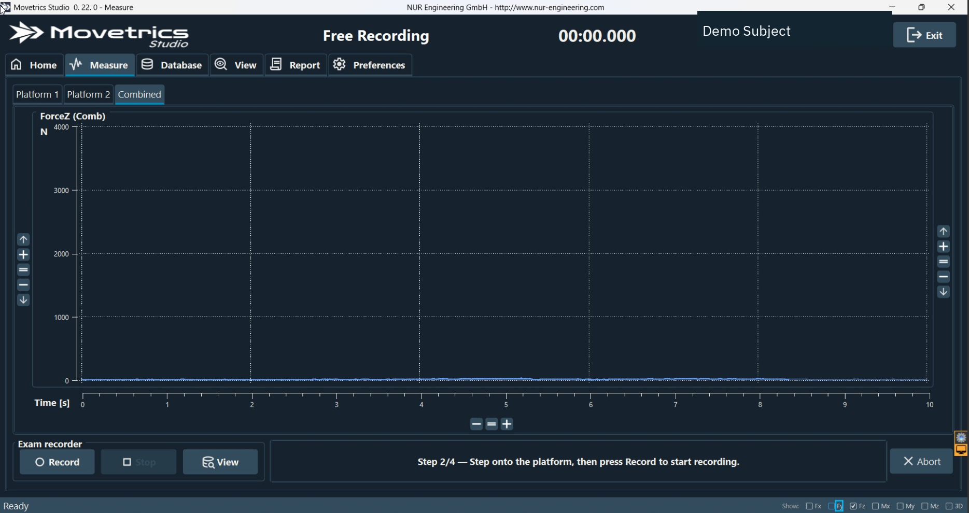Click the gear icon at right edge
This screenshot has width=969, height=513.
coord(961,438)
